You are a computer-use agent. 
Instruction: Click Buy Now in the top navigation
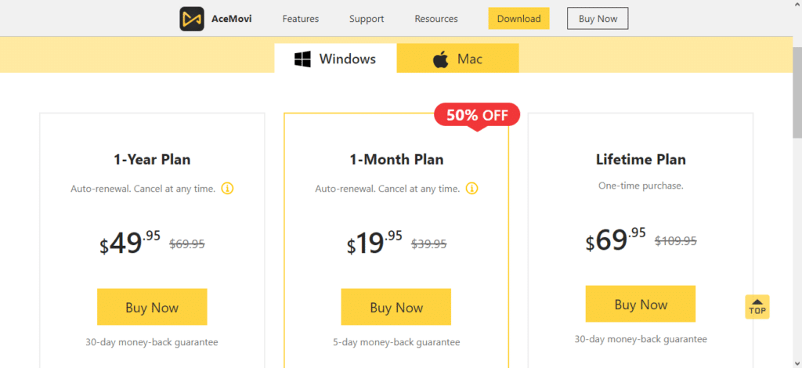(x=598, y=19)
